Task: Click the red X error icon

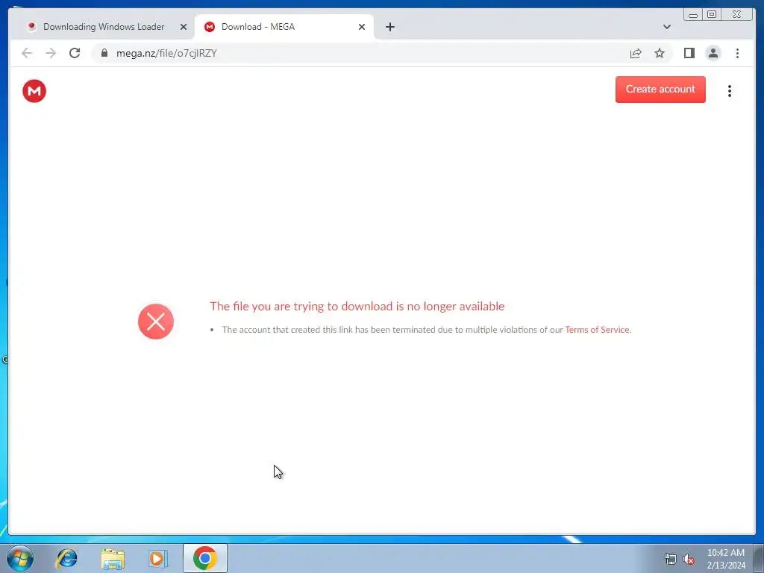Action: [156, 322]
